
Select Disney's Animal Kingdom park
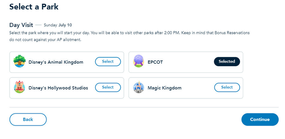(108, 62)
